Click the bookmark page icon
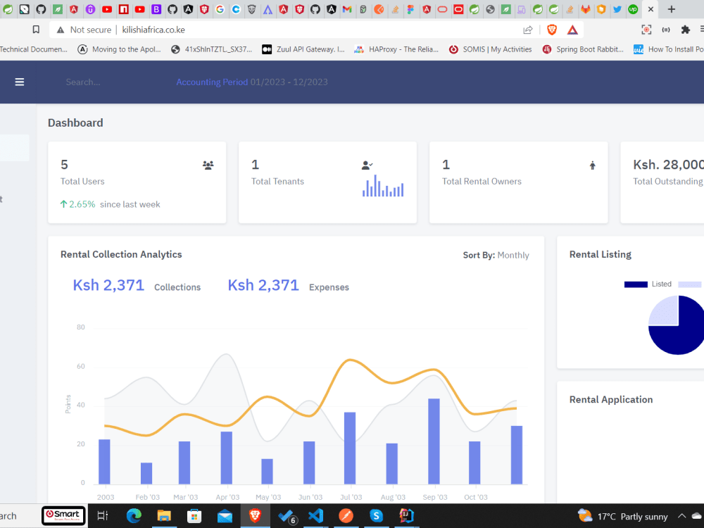Viewport: 704px width, 528px height. [36, 30]
